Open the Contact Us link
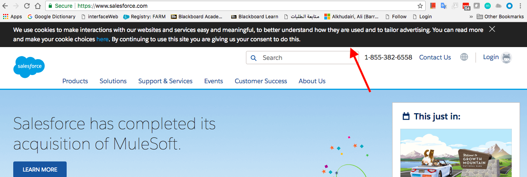The height and width of the screenshot is (177, 527). (x=435, y=57)
